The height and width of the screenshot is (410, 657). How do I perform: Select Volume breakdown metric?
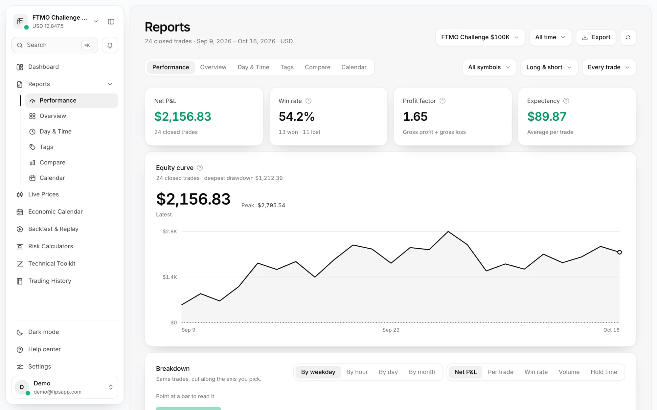[x=569, y=372]
